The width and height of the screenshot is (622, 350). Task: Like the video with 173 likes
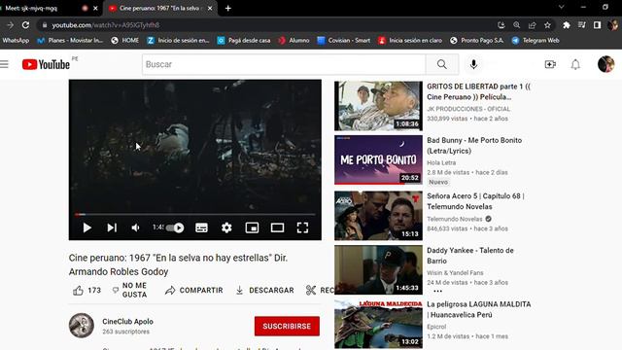pyautogui.click(x=86, y=291)
